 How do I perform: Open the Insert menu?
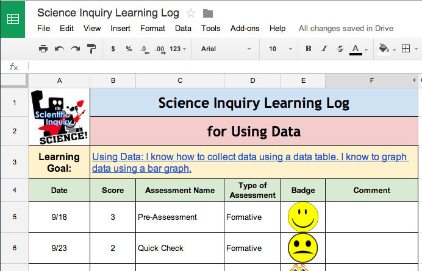(x=120, y=28)
